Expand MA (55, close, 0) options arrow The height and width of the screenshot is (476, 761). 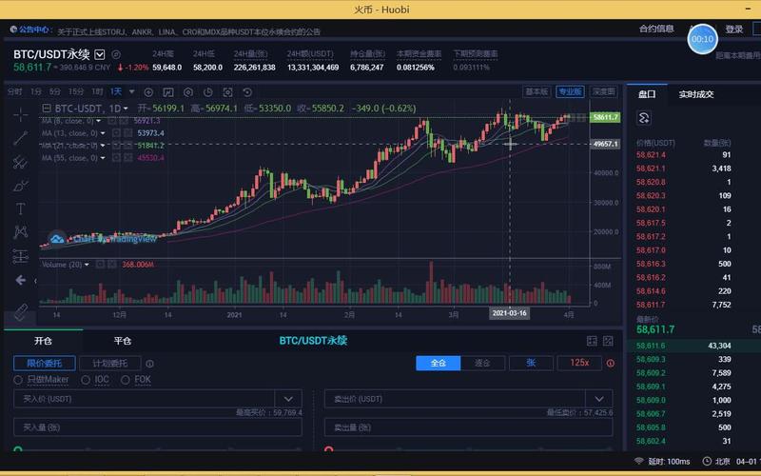[x=103, y=157]
